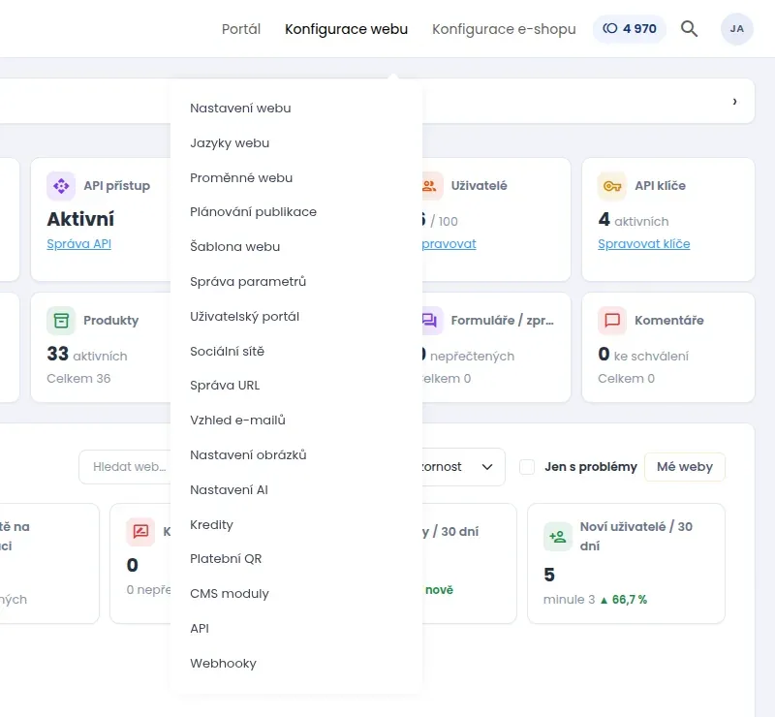Choose Proměnné webu in the dropdown menu
775x717 pixels.
click(x=241, y=177)
